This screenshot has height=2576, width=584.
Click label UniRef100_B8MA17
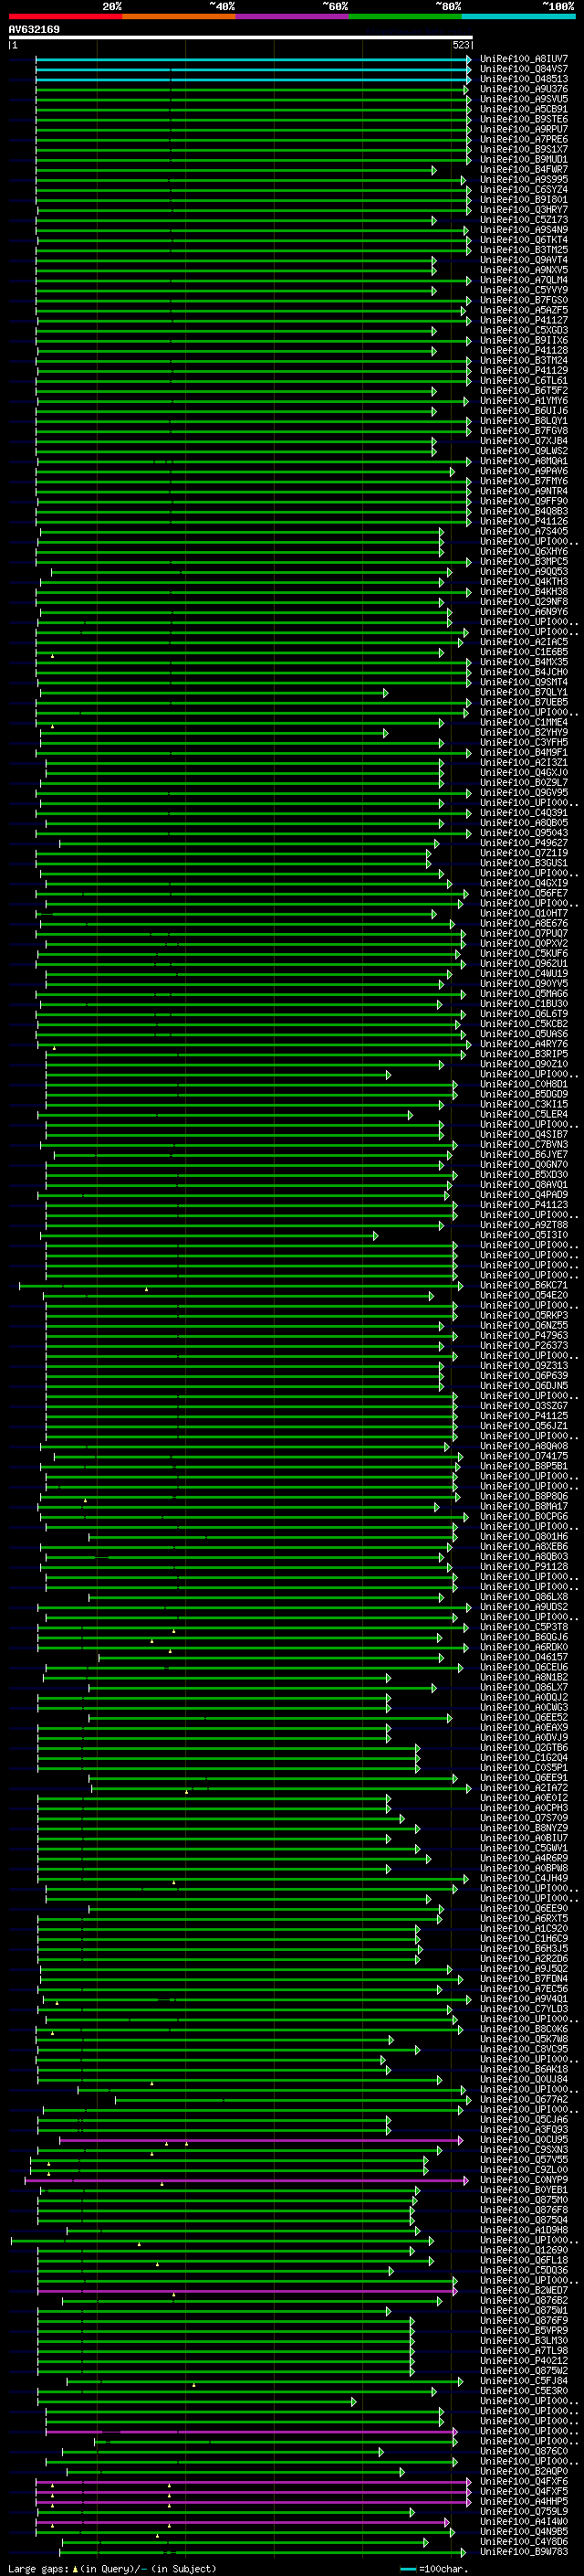pos(523,1506)
